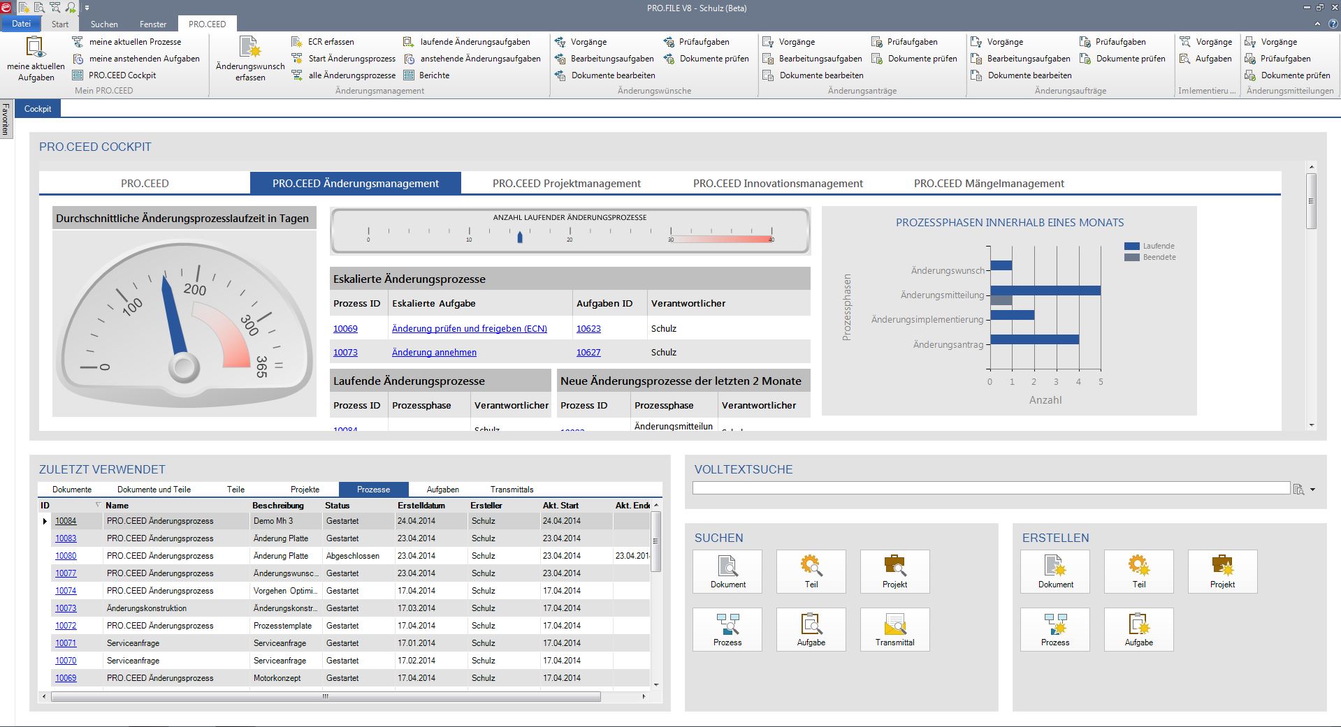This screenshot has height=727, width=1341.
Task: Open the PRO.CEED Cockpit ribbon item
Action: coord(122,75)
